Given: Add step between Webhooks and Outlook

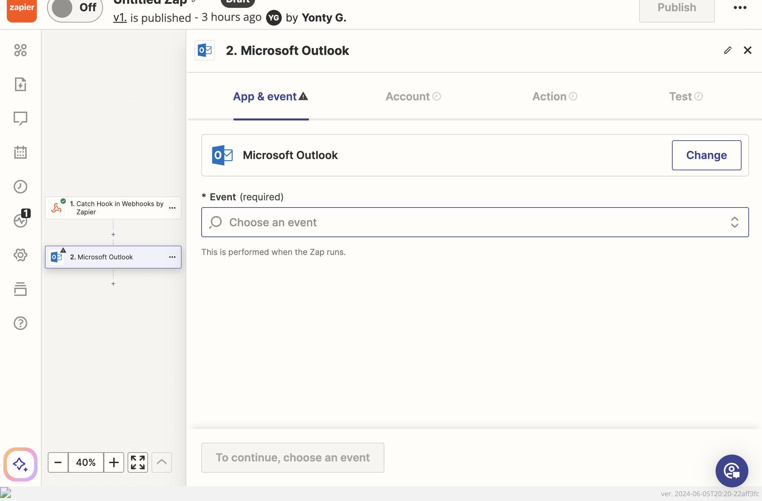Looking at the screenshot, I should pyautogui.click(x=113, y=234).
